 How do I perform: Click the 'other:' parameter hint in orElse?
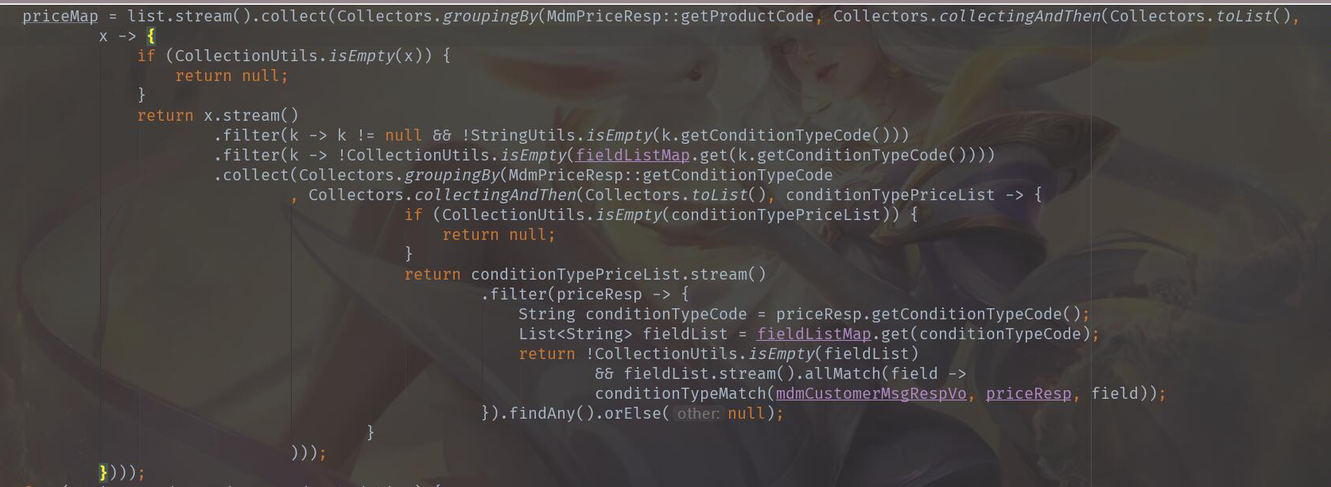[x=698, y=413]
